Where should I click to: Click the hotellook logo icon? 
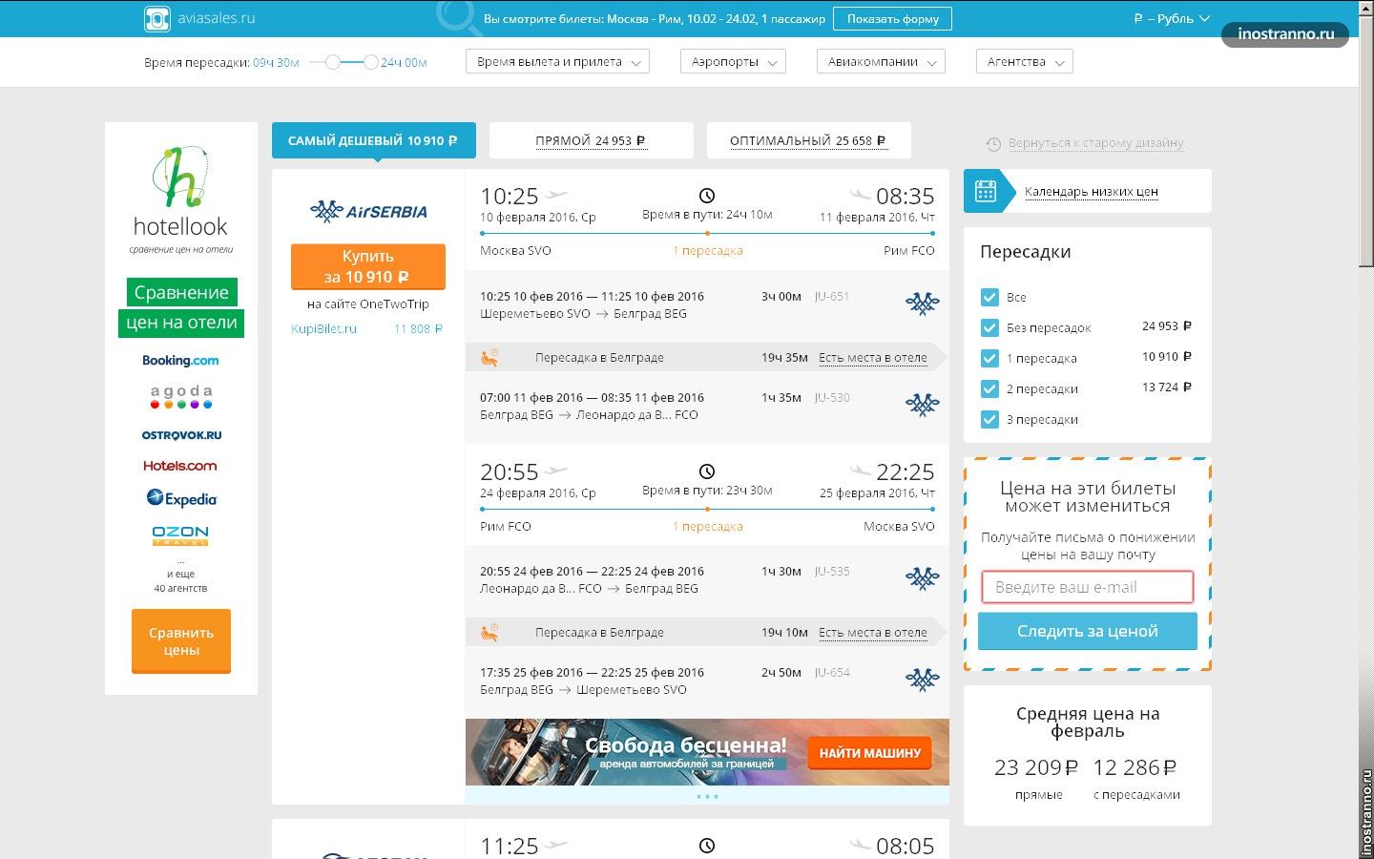point(180,177)
